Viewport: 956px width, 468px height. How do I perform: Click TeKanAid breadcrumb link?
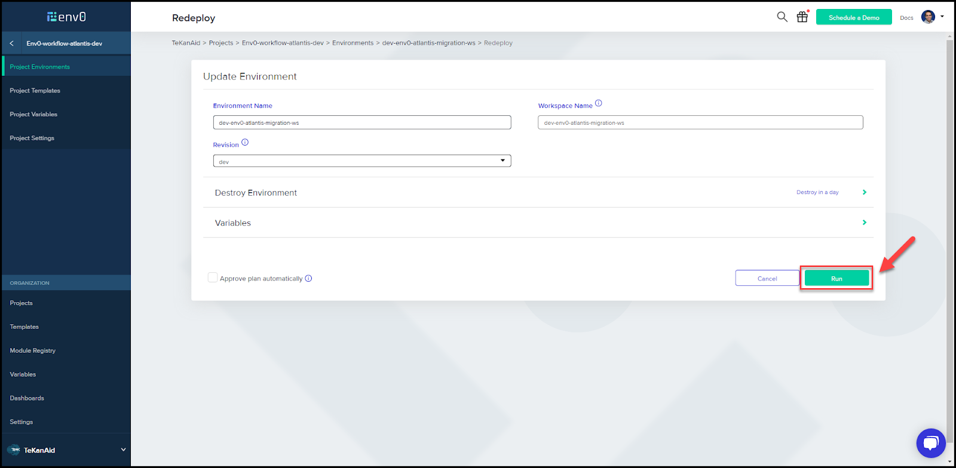(186, 43)
